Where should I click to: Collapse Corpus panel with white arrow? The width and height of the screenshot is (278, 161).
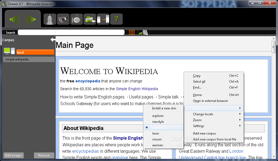pyautogui.click(x=53, y=40)
